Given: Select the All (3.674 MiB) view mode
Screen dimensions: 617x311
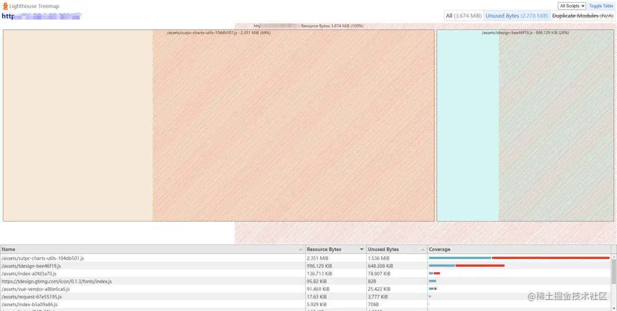Looking at the screenshot, I should 464,16.
